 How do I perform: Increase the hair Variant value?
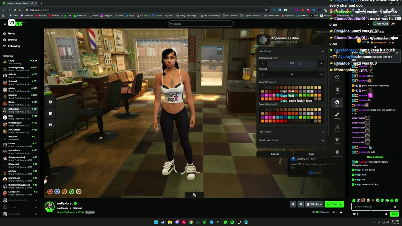pos(321,75)
